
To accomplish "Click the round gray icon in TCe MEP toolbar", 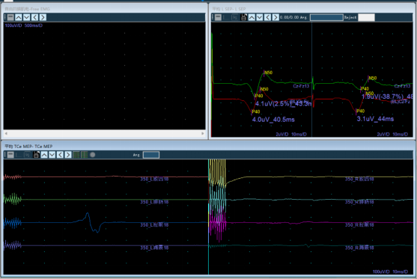I will pyautogui.click(x=93, y=155).
